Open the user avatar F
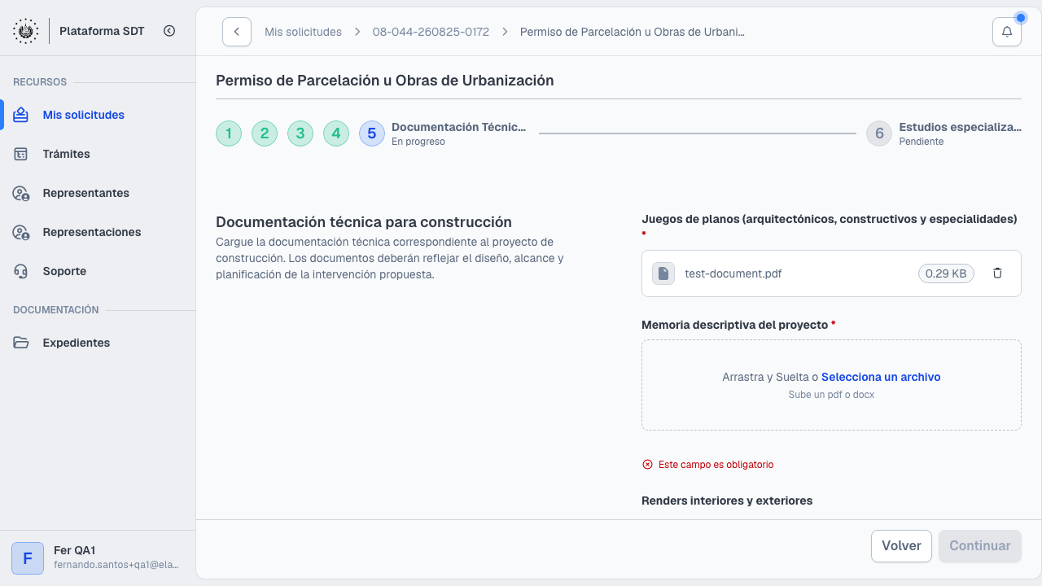Image resolution: width=1042 pixels, height=586 pixels. (28, 558)
